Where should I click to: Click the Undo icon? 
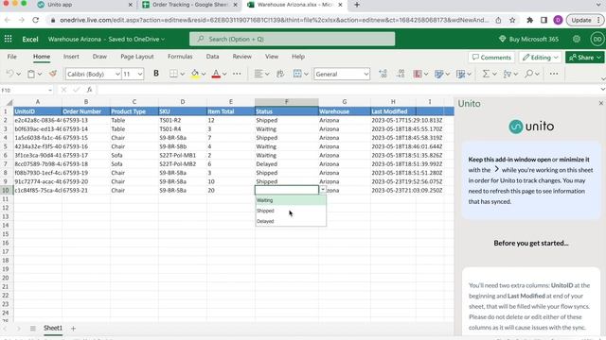click(9, 74)
